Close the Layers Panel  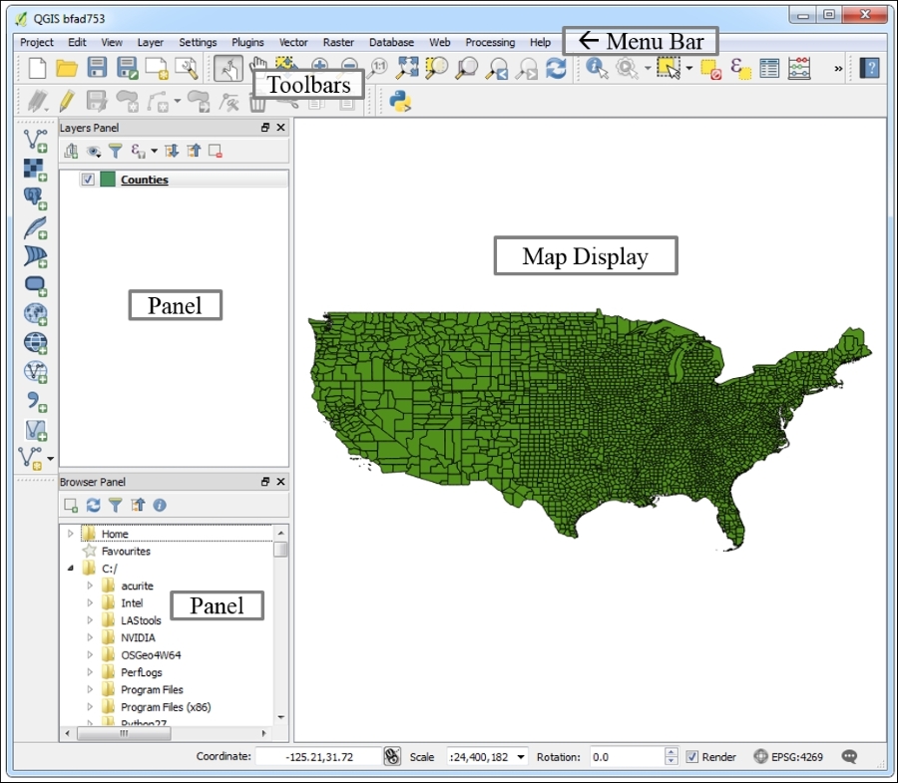click(280, 128)
